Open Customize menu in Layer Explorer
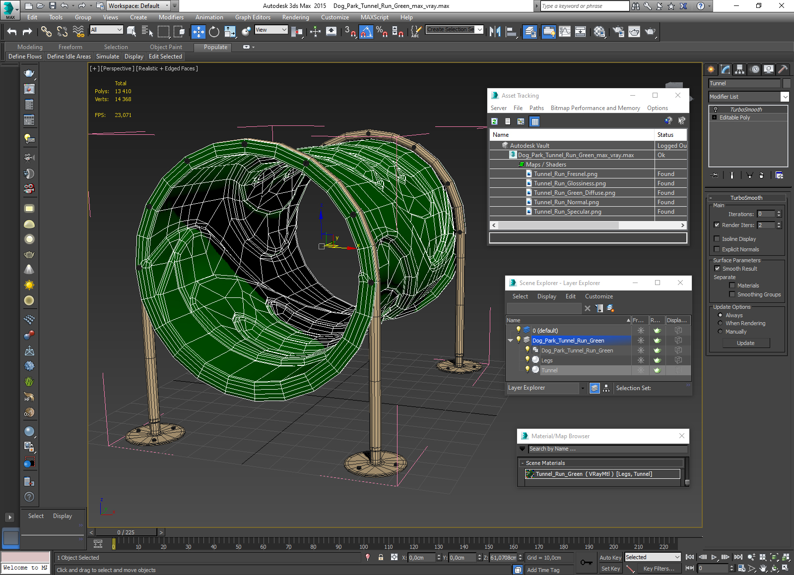 click(598, 296)
